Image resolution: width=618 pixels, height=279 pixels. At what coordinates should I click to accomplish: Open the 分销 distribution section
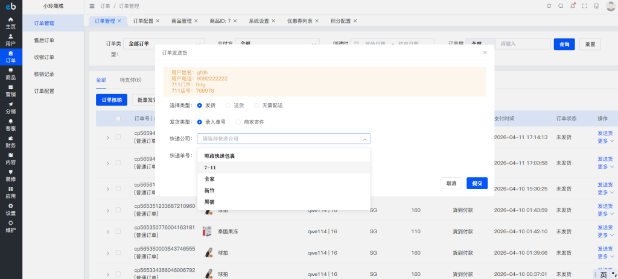[11, 108]
